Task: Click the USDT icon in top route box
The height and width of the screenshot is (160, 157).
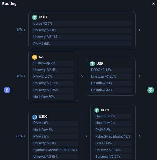Action: [35, 17]
